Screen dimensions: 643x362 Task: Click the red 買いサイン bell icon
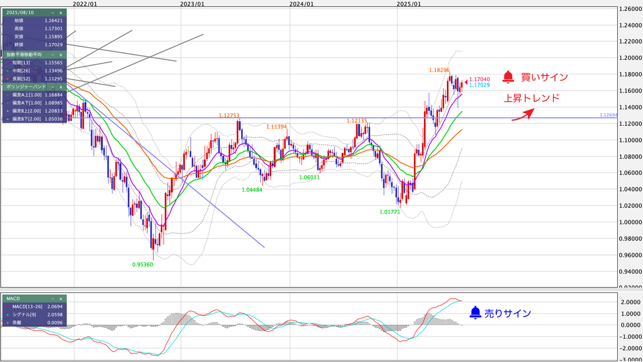508,77
